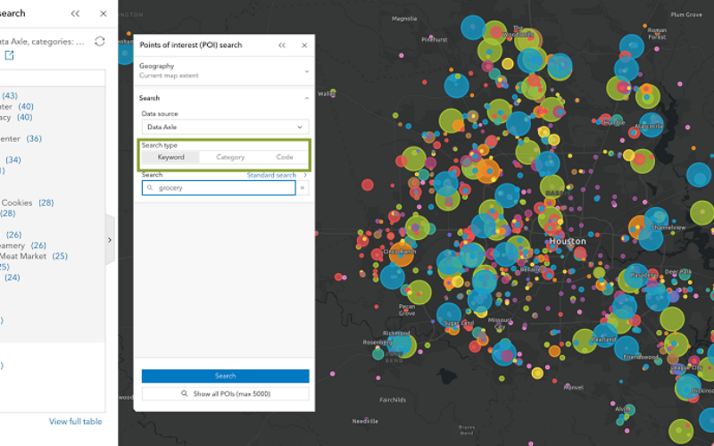
Task: Select the (36) center result row
Action: (21, 138)
